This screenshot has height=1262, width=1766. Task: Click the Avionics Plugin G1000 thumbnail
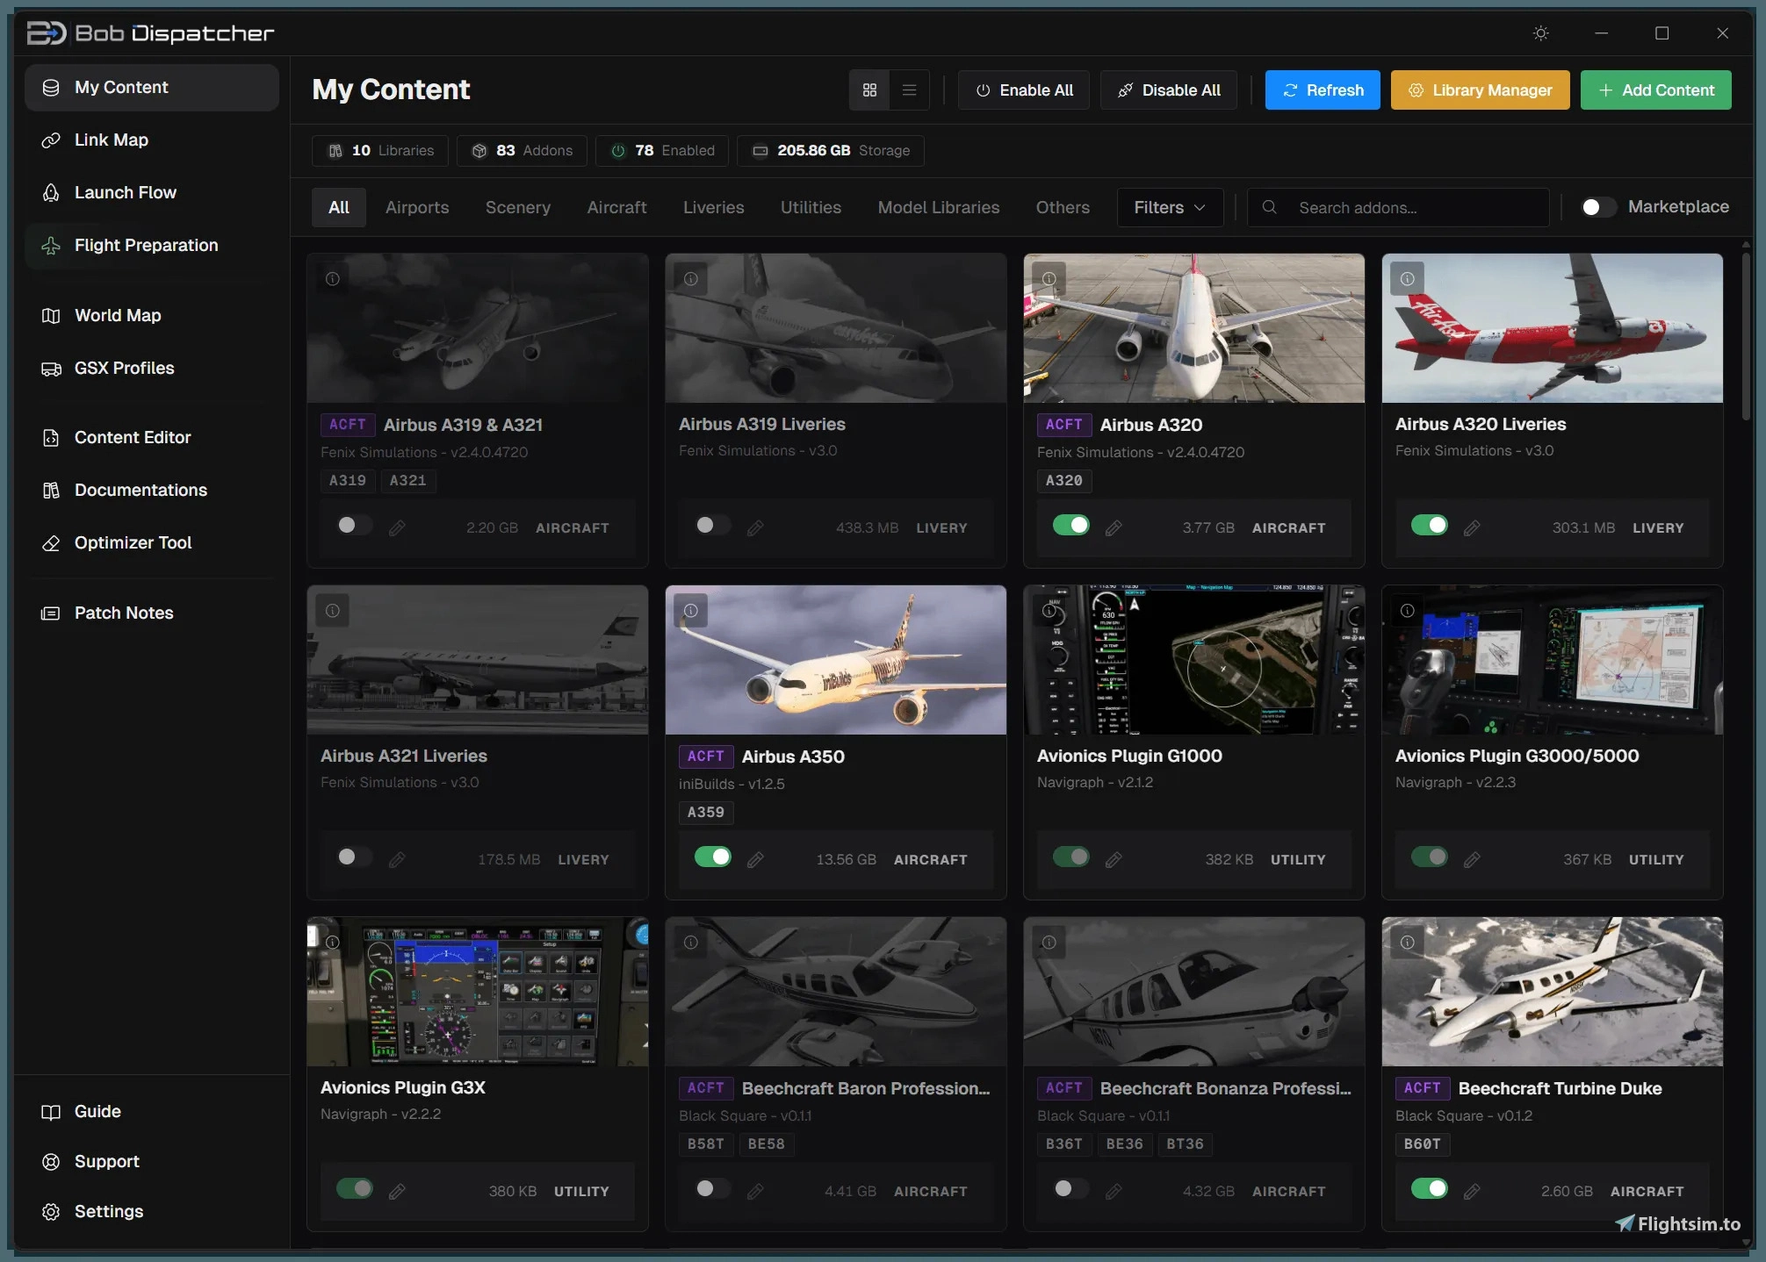[1194, 660]
